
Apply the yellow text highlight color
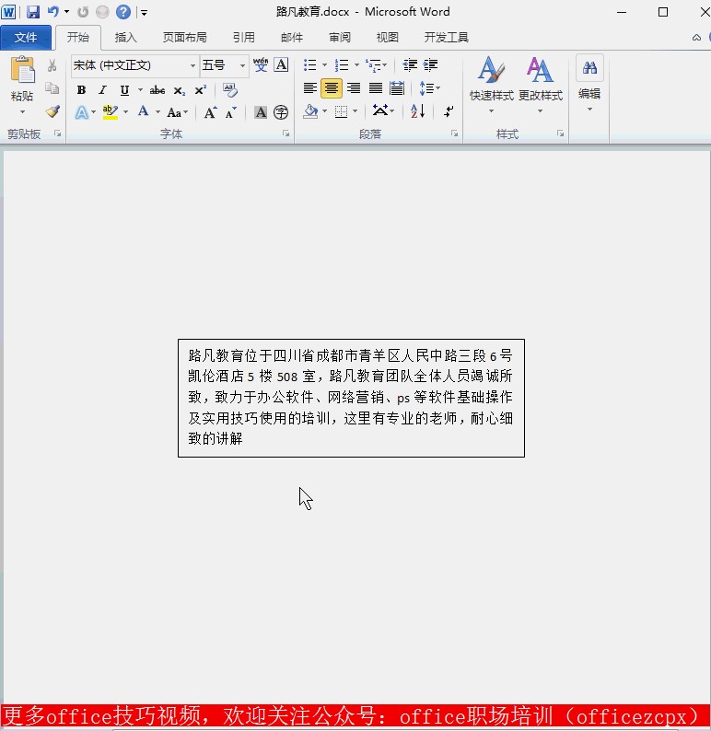110,112
